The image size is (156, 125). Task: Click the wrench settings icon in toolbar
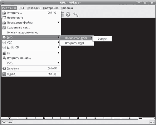point(76,14)
